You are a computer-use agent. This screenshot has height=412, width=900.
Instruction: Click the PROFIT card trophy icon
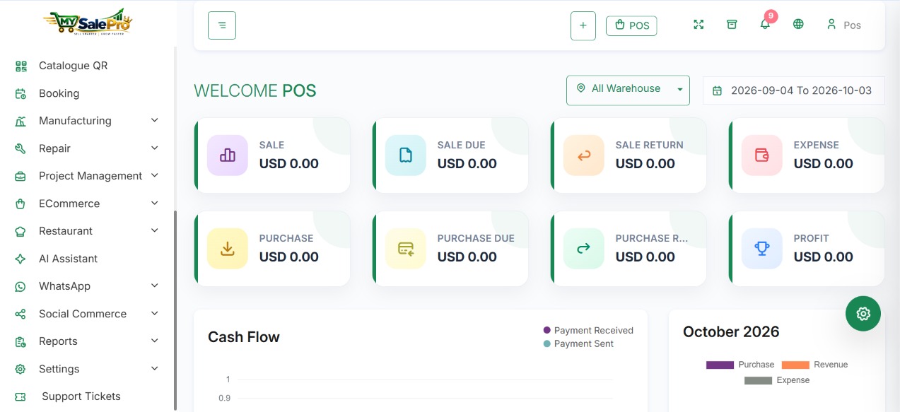(762, 249)
